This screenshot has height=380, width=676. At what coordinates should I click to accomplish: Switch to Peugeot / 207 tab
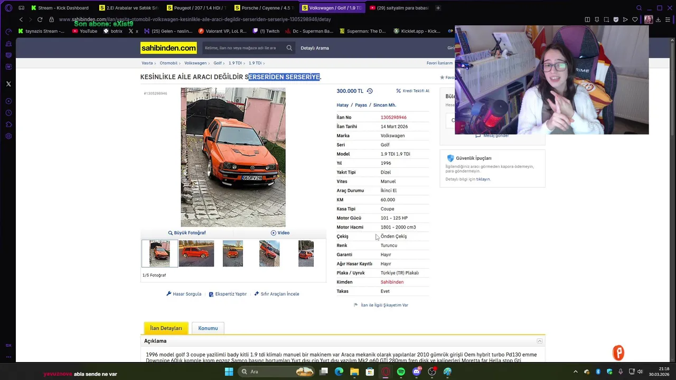coord(196,8)
